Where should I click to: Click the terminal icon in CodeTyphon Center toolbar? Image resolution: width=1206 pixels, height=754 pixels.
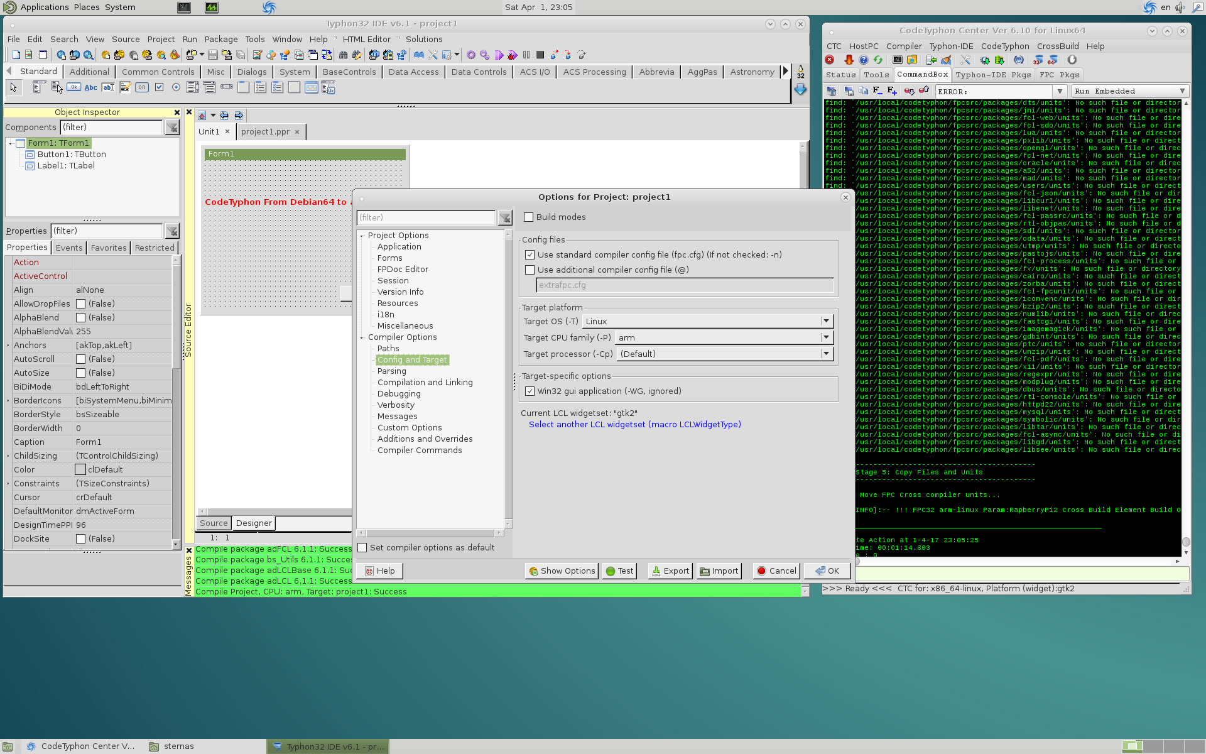897,60
